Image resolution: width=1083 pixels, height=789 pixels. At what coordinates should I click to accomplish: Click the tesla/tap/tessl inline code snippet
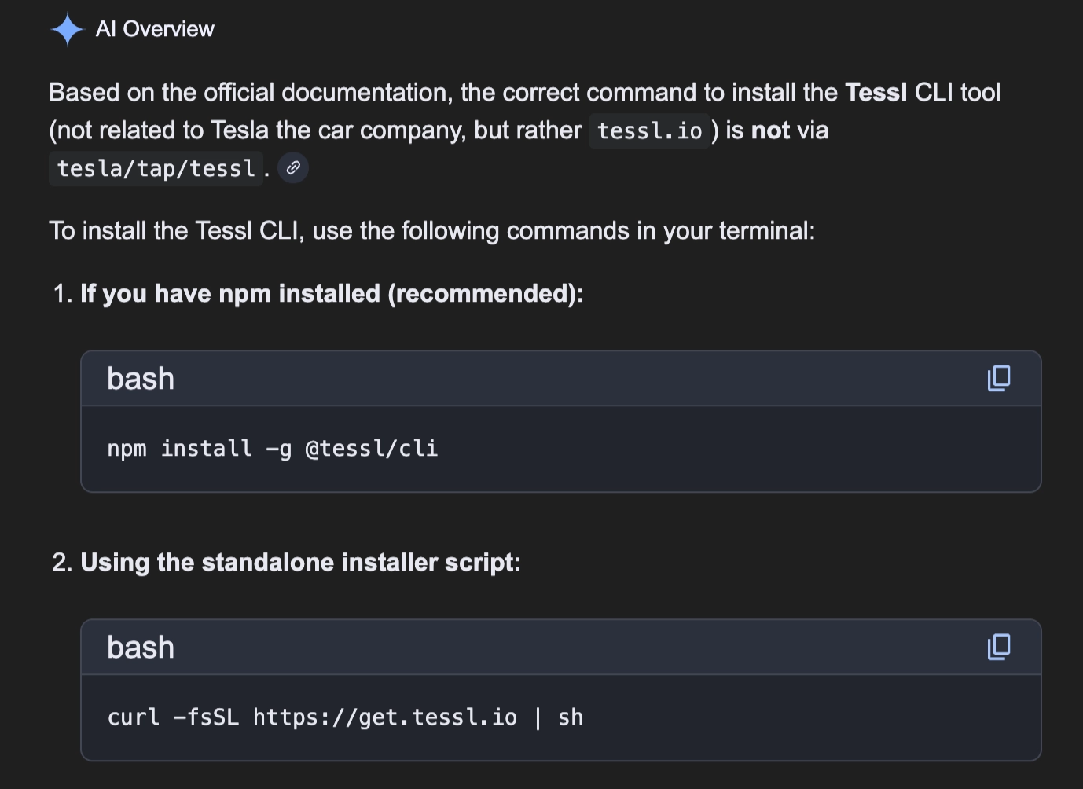156,168
